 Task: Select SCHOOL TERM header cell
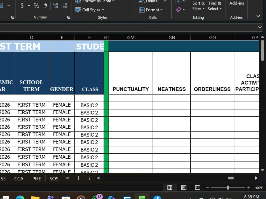click(x=32, y=73)
